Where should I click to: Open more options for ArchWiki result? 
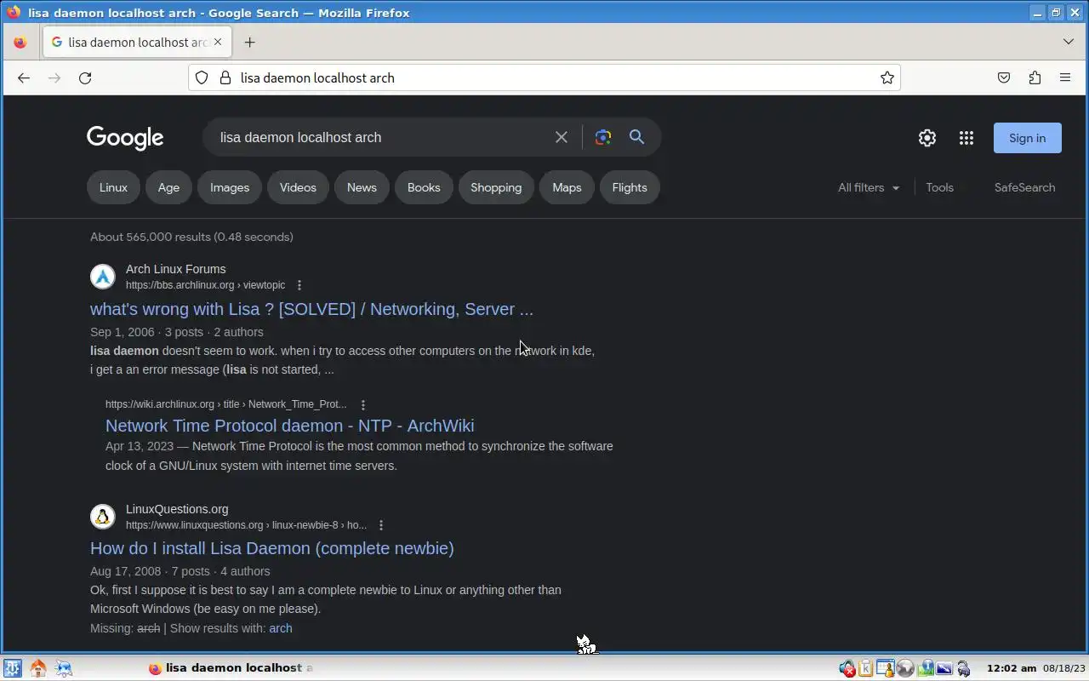[363, 405]
